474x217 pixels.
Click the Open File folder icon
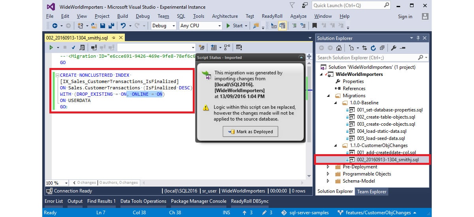(94, 26)
